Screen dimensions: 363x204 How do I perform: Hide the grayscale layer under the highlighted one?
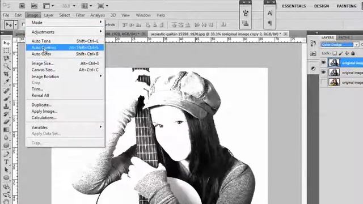pos(323,73)
